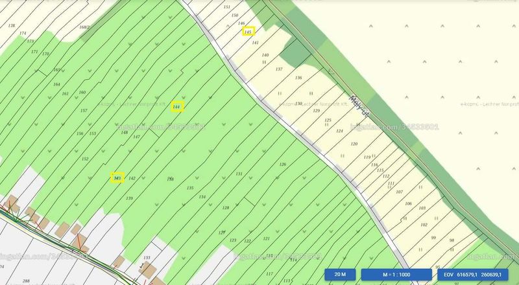The height and width of the screenshot is (285, 519).
Task: Choose parcel number 152
Action: click(85, 159)
